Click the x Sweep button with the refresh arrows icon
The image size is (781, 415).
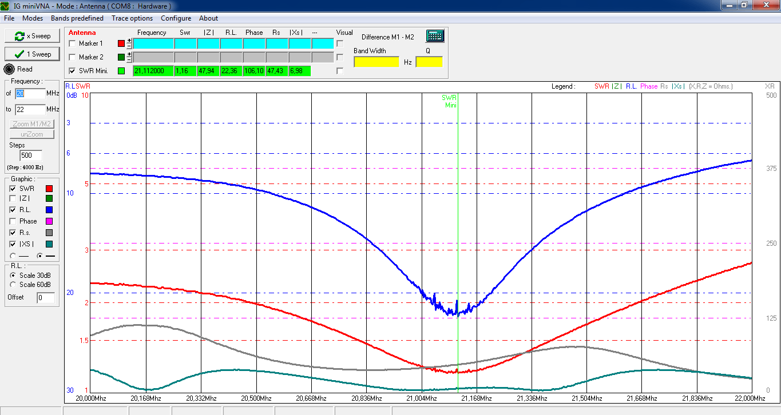(x=32, y=36)
